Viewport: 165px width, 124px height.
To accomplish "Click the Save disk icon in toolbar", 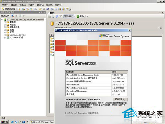I will pos(44,9).
